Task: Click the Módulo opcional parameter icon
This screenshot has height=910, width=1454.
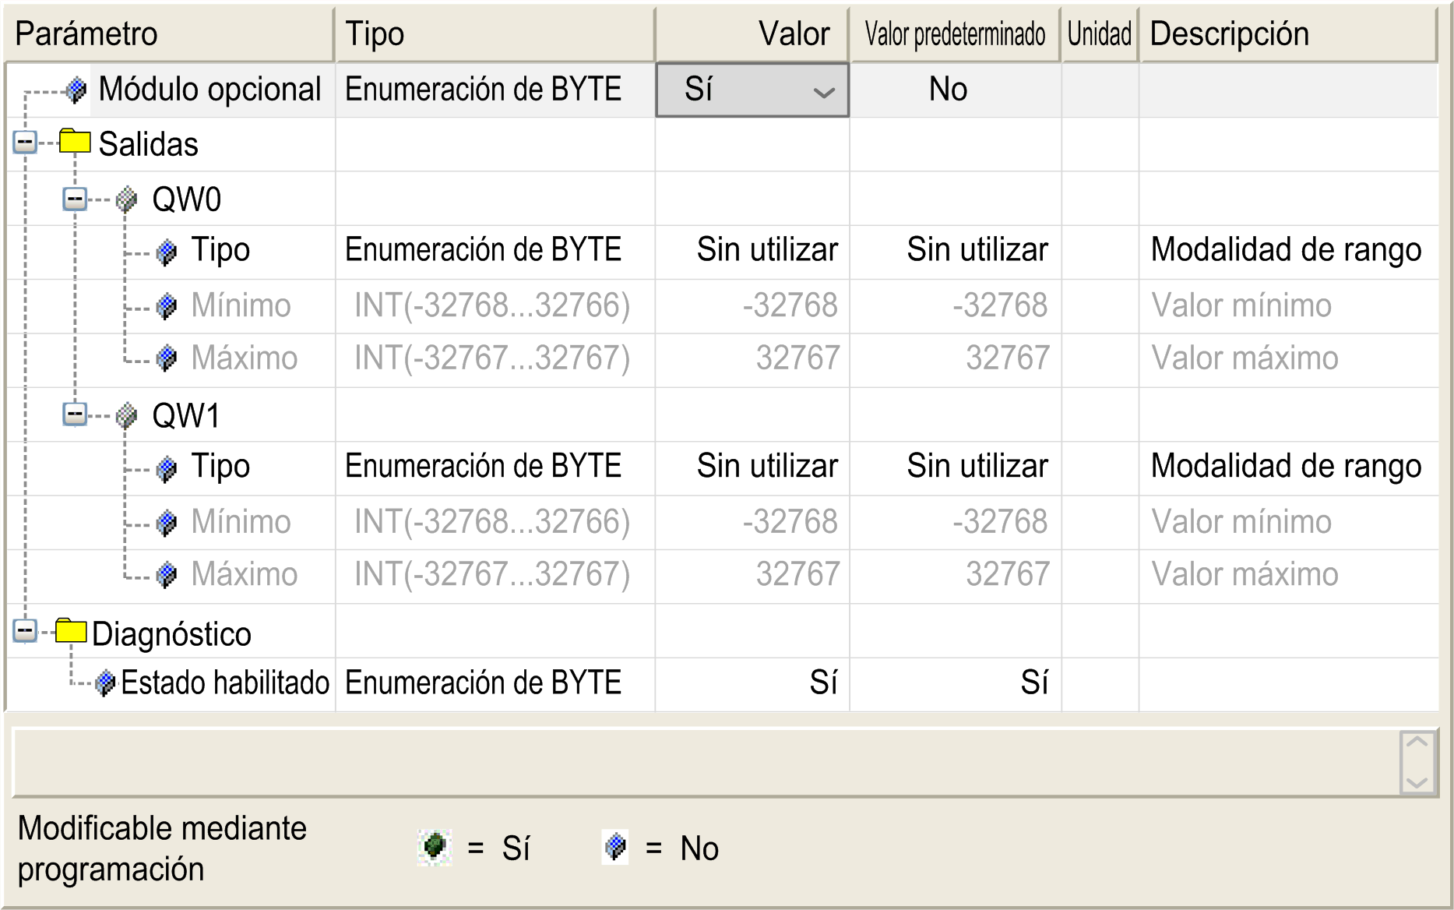Action: click(75, 89)
